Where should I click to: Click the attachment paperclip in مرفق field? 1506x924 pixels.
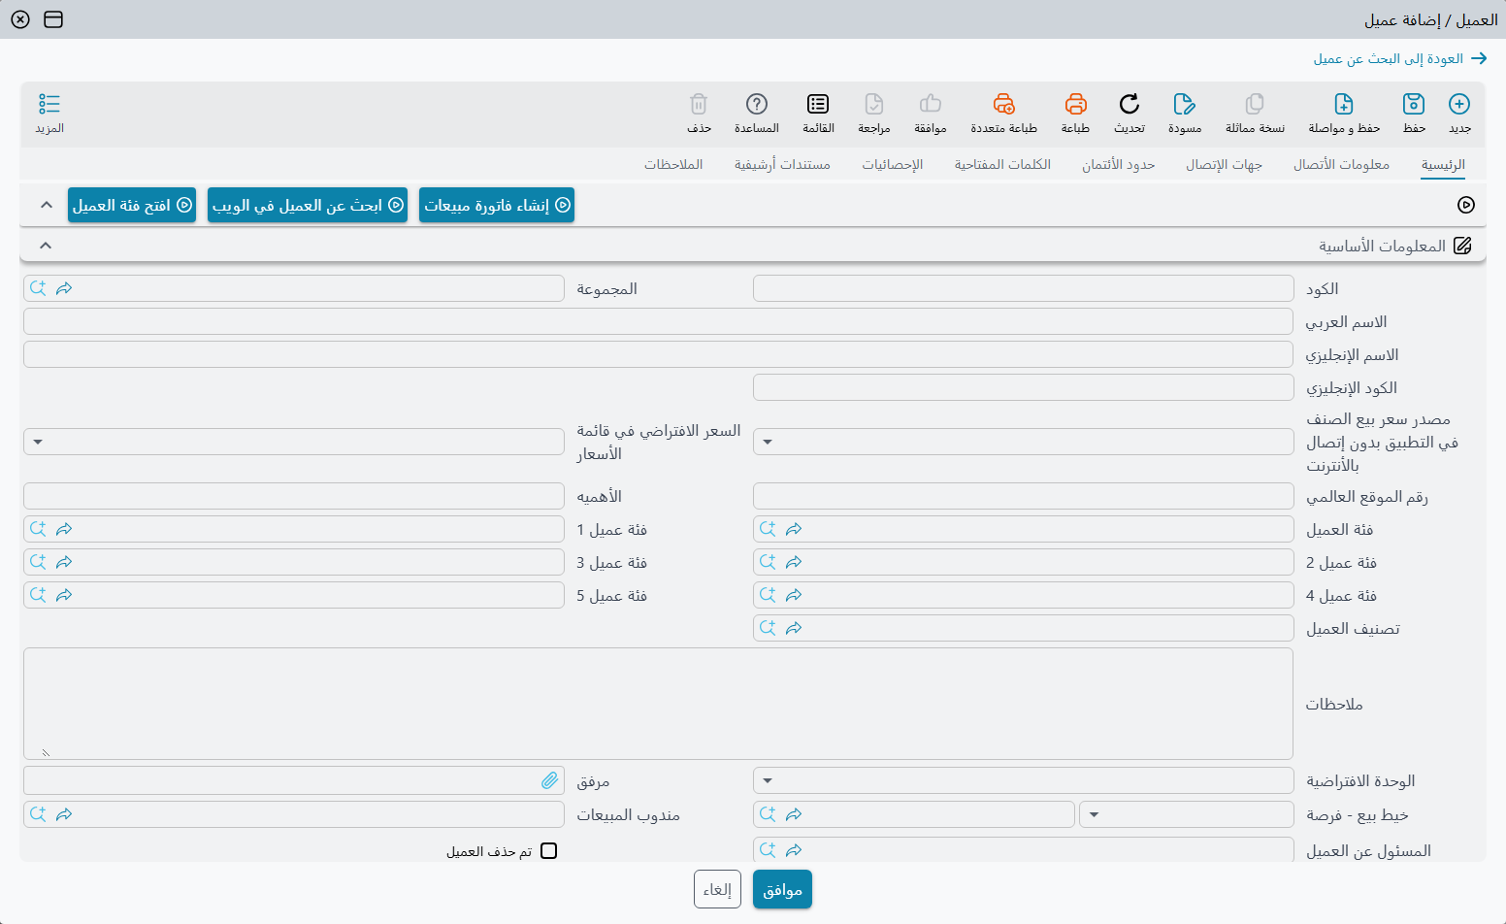coord(550,780)
